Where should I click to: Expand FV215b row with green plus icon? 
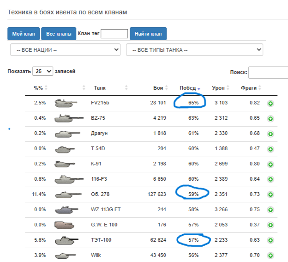tap(270, 103)
